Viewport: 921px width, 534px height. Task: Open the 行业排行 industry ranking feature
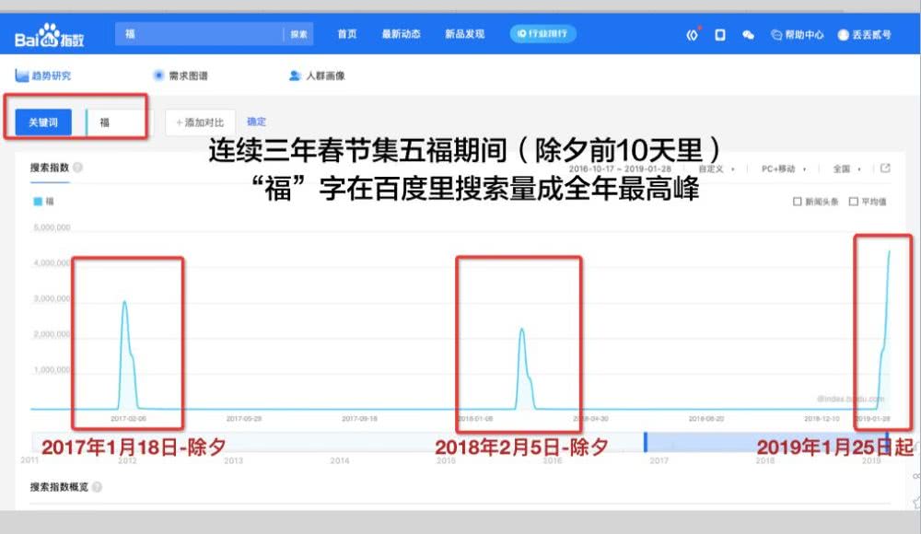542,33
